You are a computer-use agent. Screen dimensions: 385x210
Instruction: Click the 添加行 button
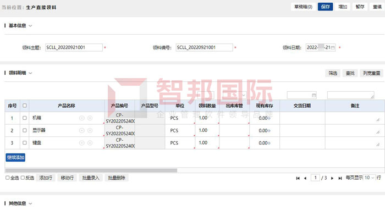point(46,178)
